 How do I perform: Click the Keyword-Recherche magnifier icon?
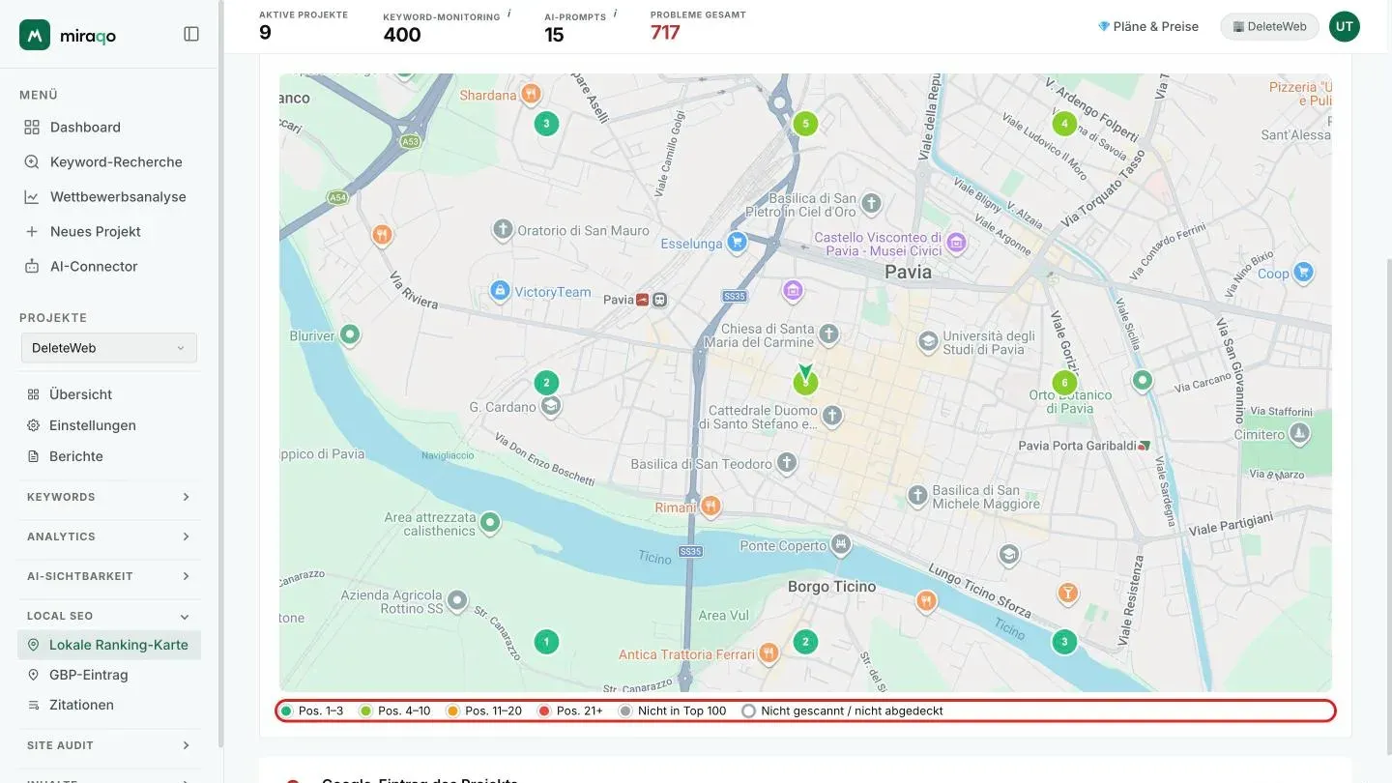(32, 161)
